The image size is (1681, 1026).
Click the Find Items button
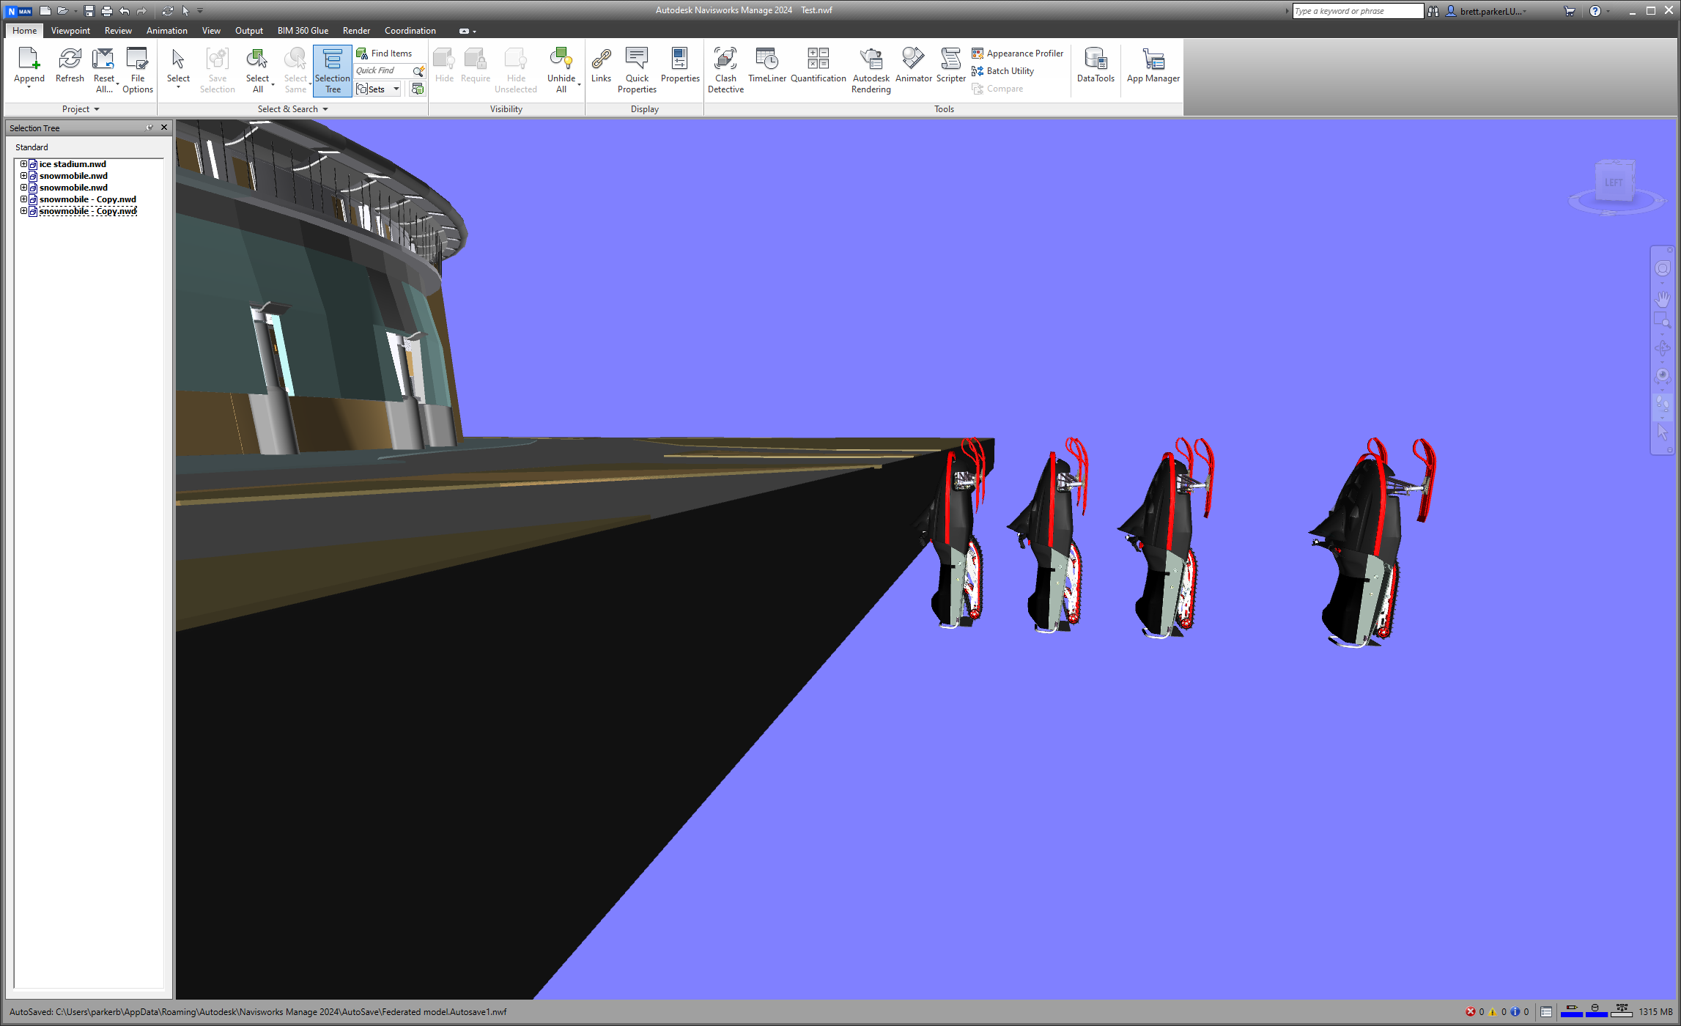click(384, 53)
